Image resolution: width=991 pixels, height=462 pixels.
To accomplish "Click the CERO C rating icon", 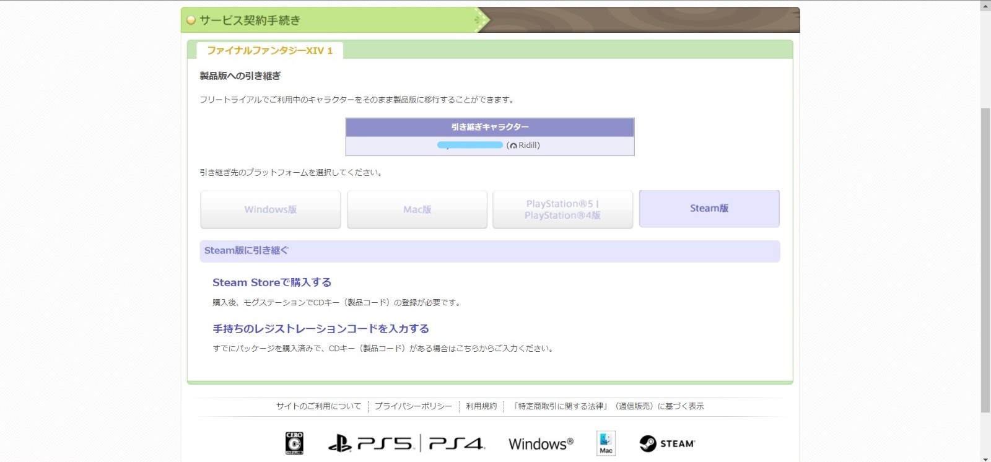I will [x=294, y=443].
